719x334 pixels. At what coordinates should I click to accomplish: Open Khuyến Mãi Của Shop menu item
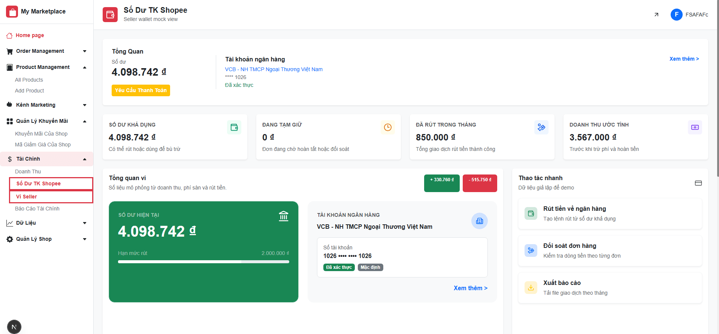coord(41,134)
